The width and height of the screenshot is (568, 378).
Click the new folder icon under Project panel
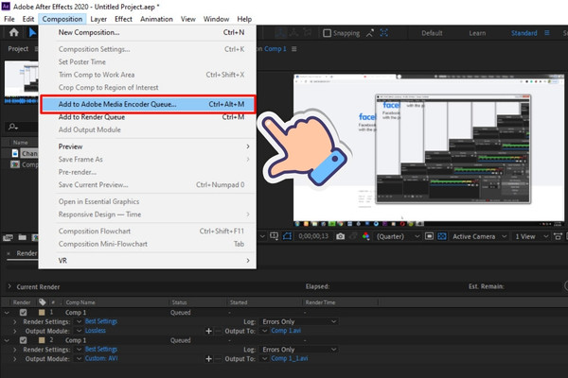pyautogui.click(x=23, y=237)
